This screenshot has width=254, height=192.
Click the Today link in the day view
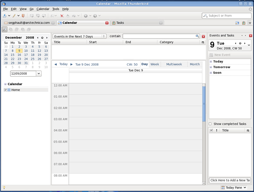tap(63, 64)
